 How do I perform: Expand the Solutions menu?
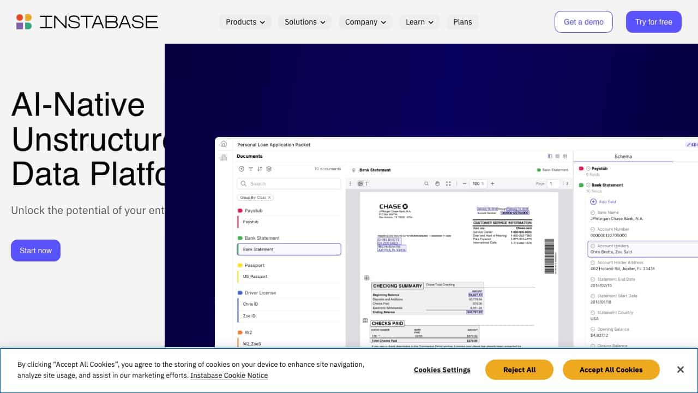tap(305, 22)
